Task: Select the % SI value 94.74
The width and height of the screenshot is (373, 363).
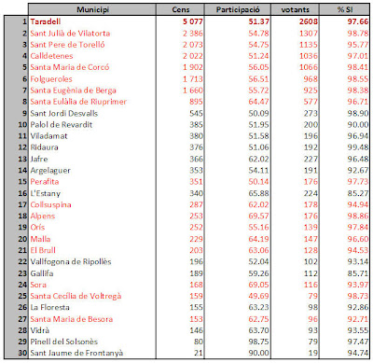Action: [358, 353]
